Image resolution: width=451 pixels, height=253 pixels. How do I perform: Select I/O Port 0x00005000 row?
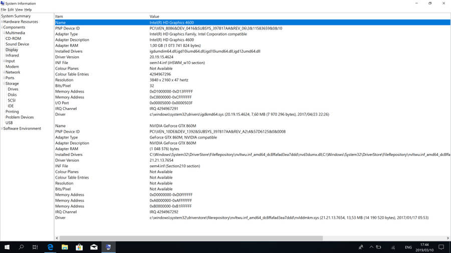click(253, 102)
